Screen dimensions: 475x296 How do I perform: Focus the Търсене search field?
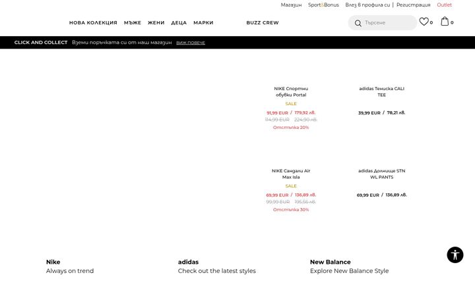pos(383,22)
